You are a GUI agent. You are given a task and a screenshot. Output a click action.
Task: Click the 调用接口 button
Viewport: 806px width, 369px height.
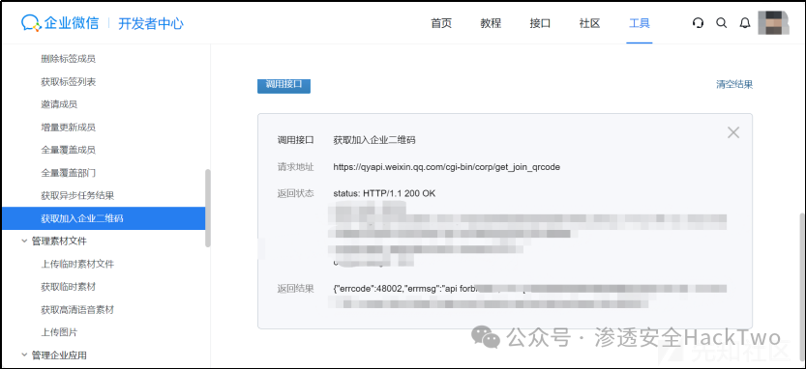tap(284, 85)
